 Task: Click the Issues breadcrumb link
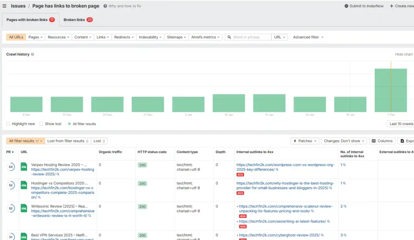tap(18, 6)
